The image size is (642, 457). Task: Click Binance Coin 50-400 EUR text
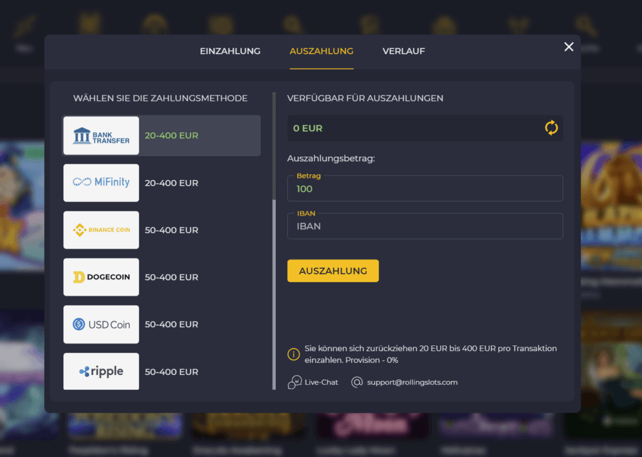(x=172, y=230)
